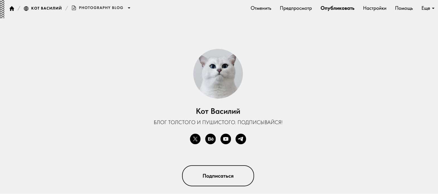Open the Behance social icon
Screen dimensions: 438x194
(210, 139)
